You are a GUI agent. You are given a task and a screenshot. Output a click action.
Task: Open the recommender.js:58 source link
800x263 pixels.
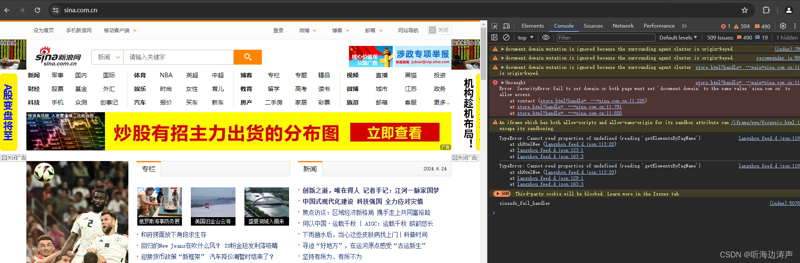pyautogui.click(x=777, y=58)
